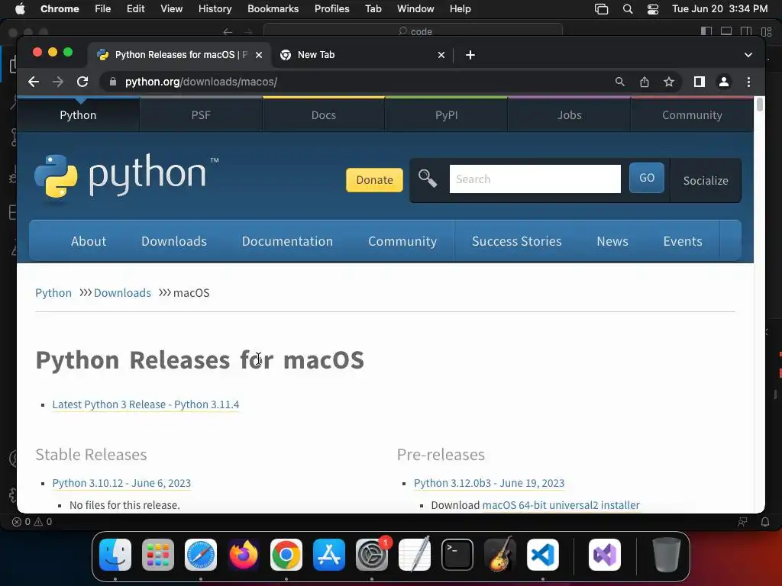Open a new tab with plus button

(470, 55)
